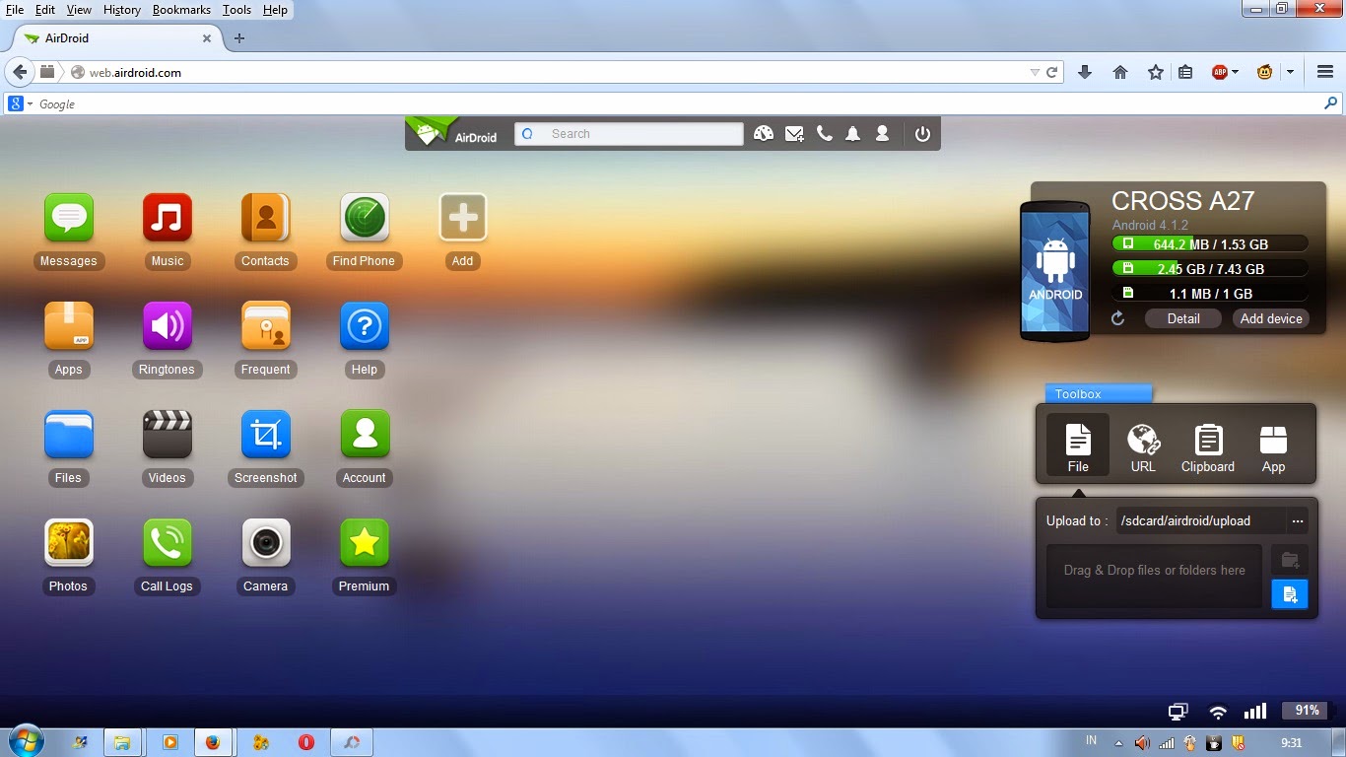
Task: Click the blue upload file button
Action: [x=1290, y=594]
